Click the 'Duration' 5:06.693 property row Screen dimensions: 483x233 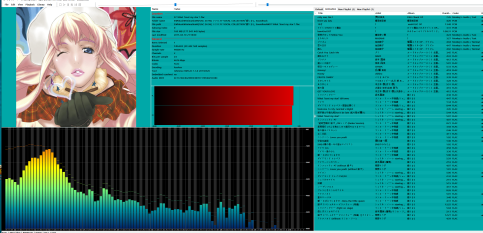pyautogui.click(x=232, y=46)
